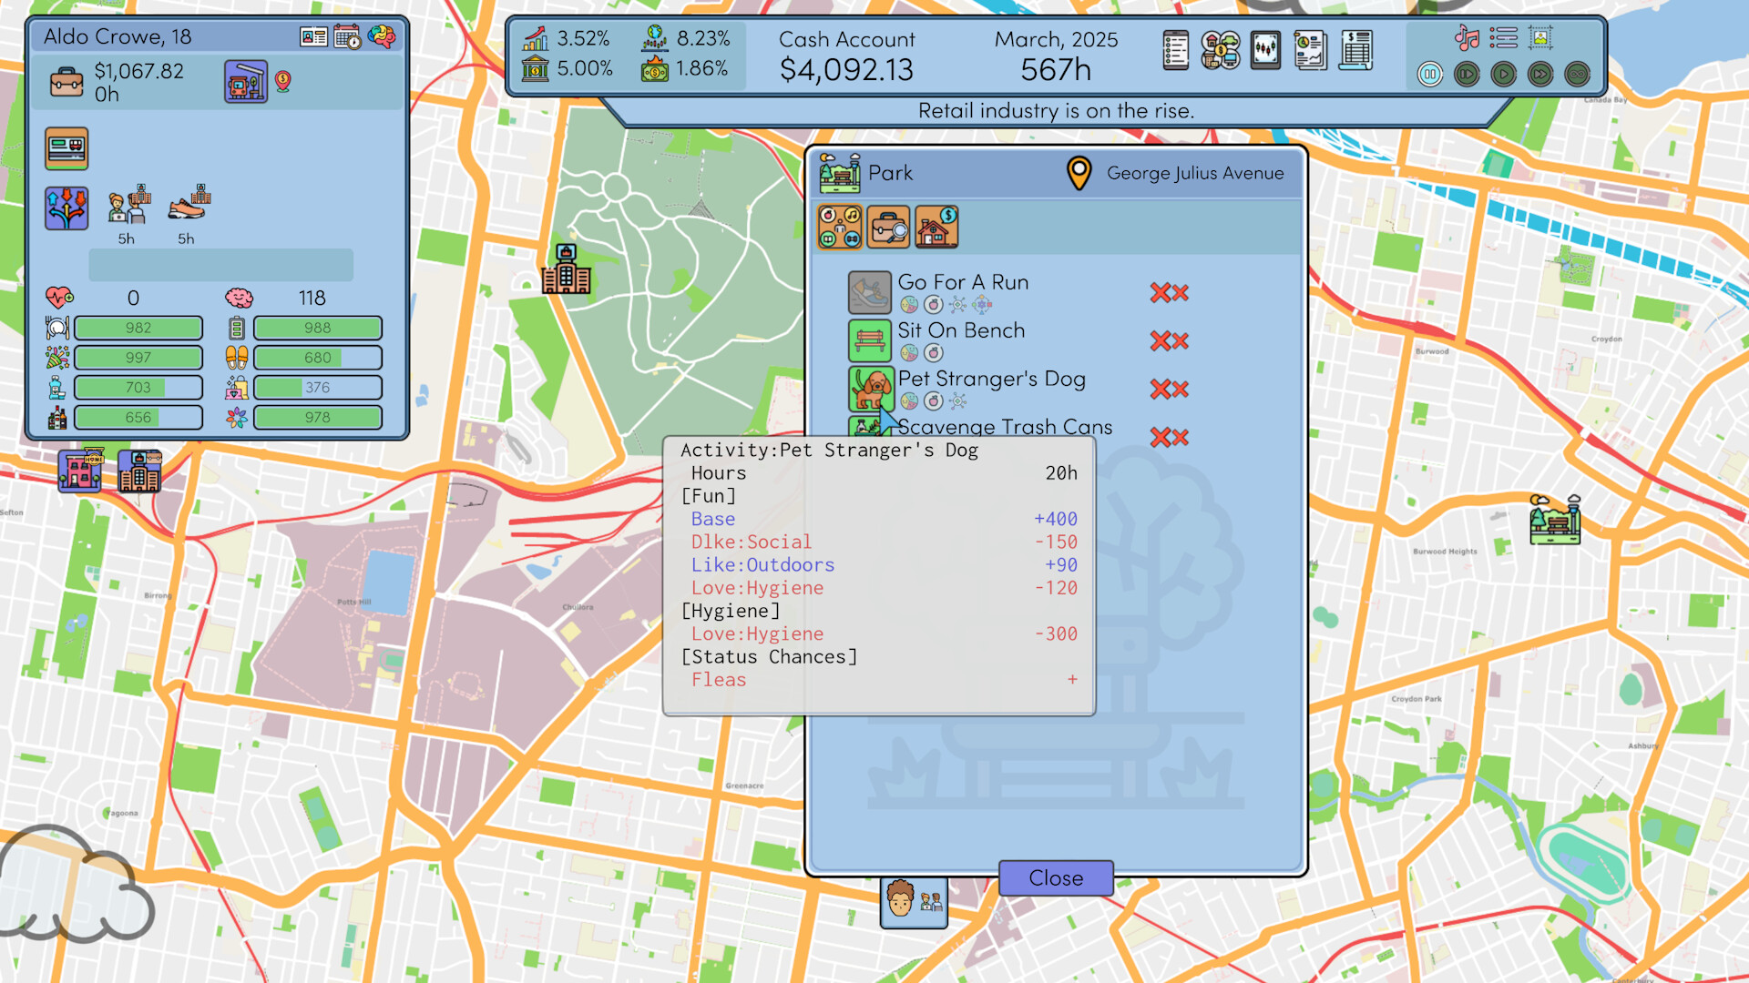Open the dollar ledger spreadsheet icon

point(1355,51)
